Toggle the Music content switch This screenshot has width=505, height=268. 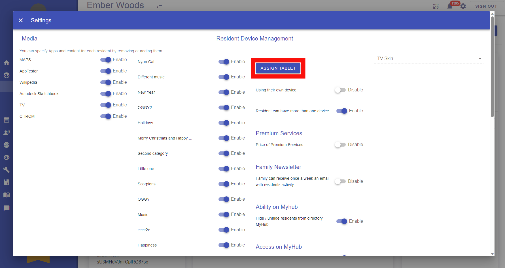[x=224, y=215]
